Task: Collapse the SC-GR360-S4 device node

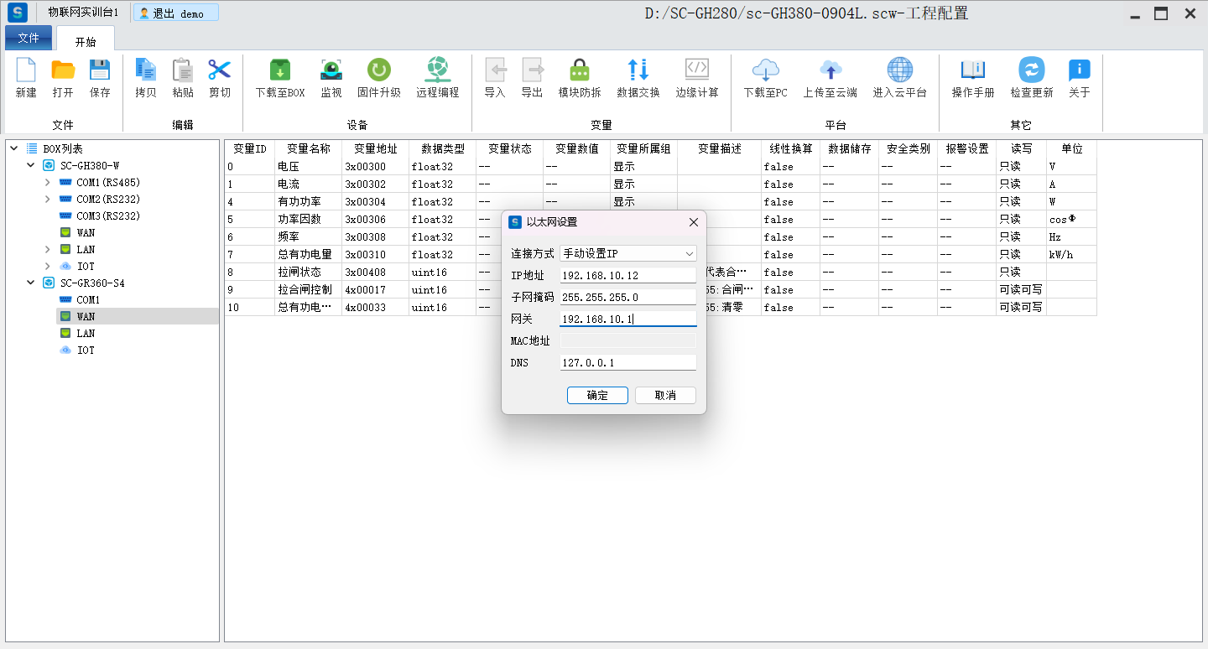Action: coord(31,283)
